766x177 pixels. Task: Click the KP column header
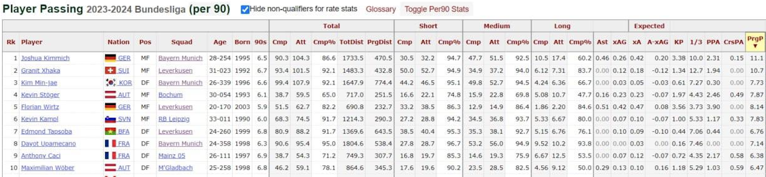(x=679, y=42)
